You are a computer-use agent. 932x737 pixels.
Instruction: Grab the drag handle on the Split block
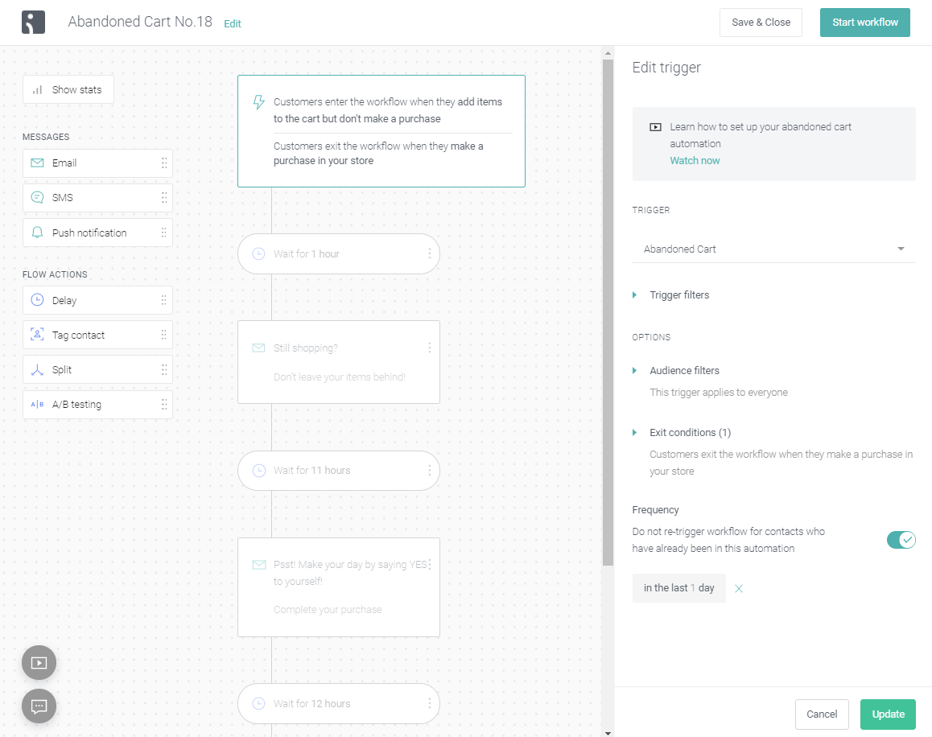tap(164, 369)
